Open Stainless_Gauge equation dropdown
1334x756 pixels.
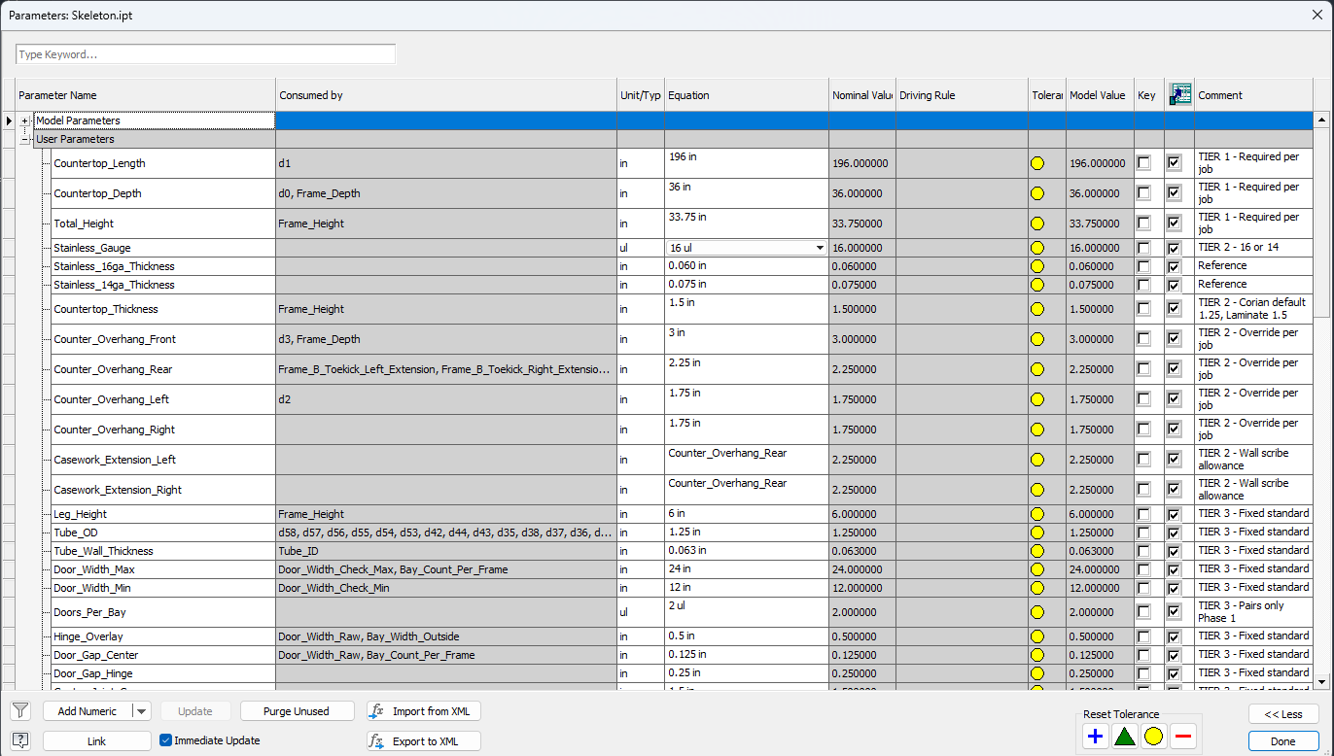coord(820,248)
